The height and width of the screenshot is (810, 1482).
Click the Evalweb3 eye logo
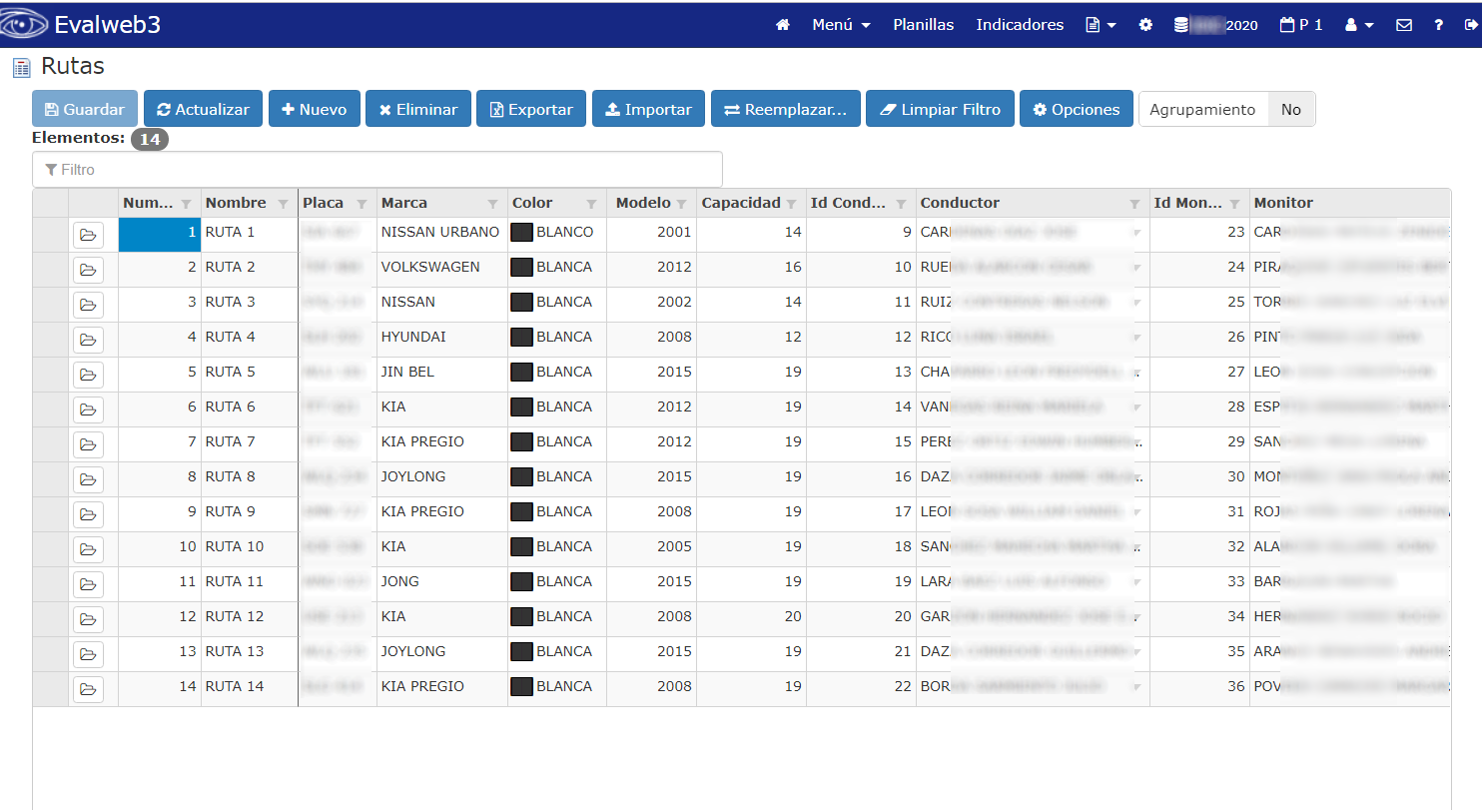coord(24,24)
